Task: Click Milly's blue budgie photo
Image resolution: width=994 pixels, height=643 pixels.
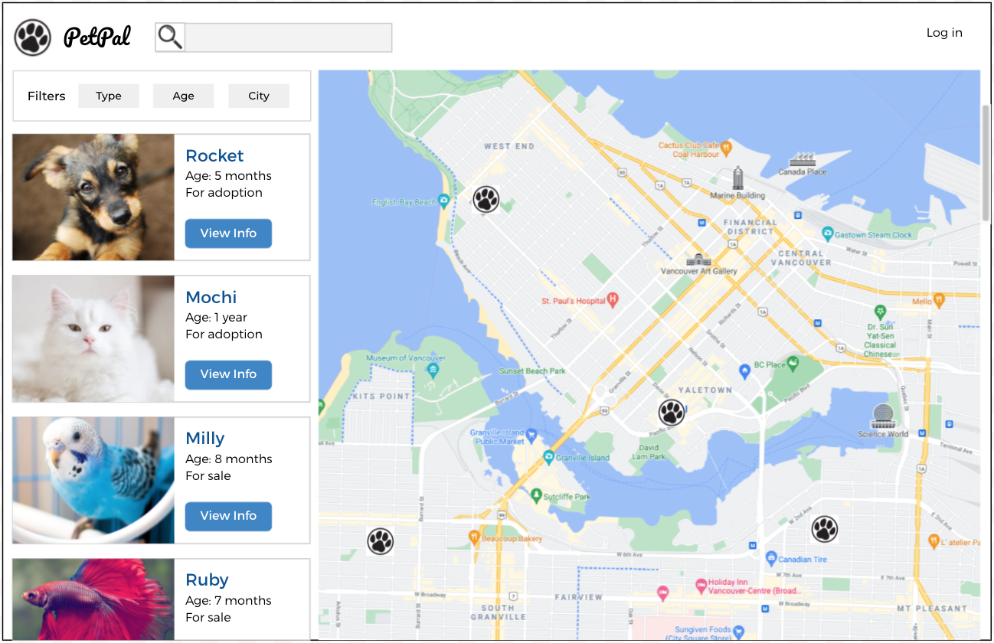Action: tap(93, 480)
